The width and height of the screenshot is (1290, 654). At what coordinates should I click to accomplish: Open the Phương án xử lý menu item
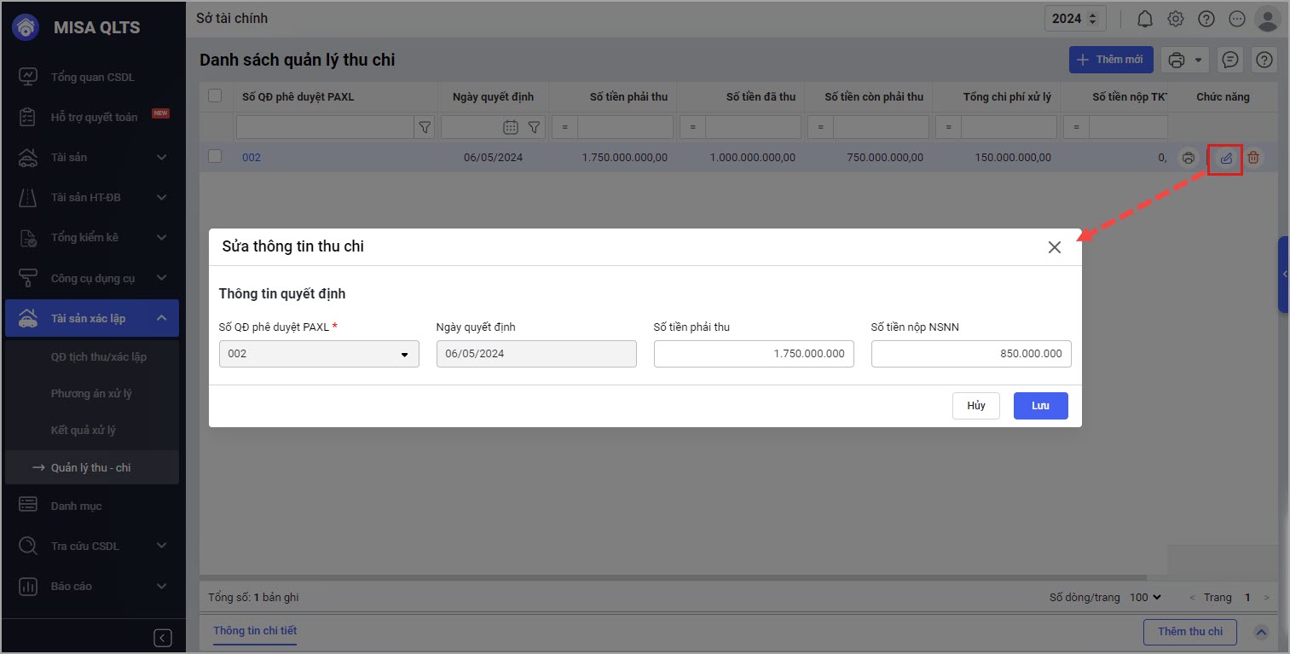(x=91, y=394)
